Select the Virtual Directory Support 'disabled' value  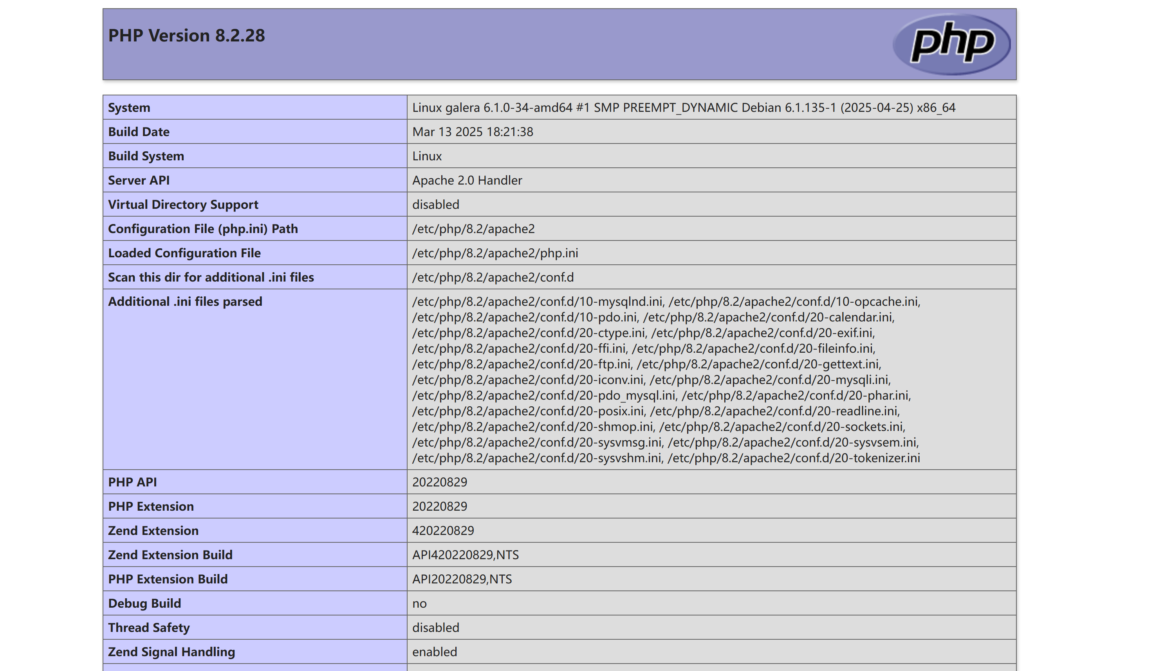click(x=435, y=205)
